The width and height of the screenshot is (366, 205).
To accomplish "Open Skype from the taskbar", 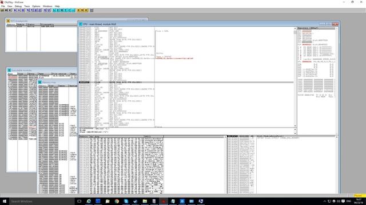I will point(126,201).
